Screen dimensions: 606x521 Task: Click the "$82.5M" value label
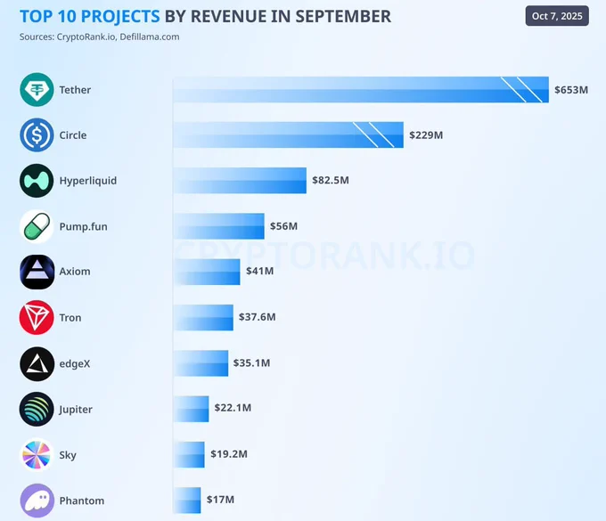coord(331,181)
